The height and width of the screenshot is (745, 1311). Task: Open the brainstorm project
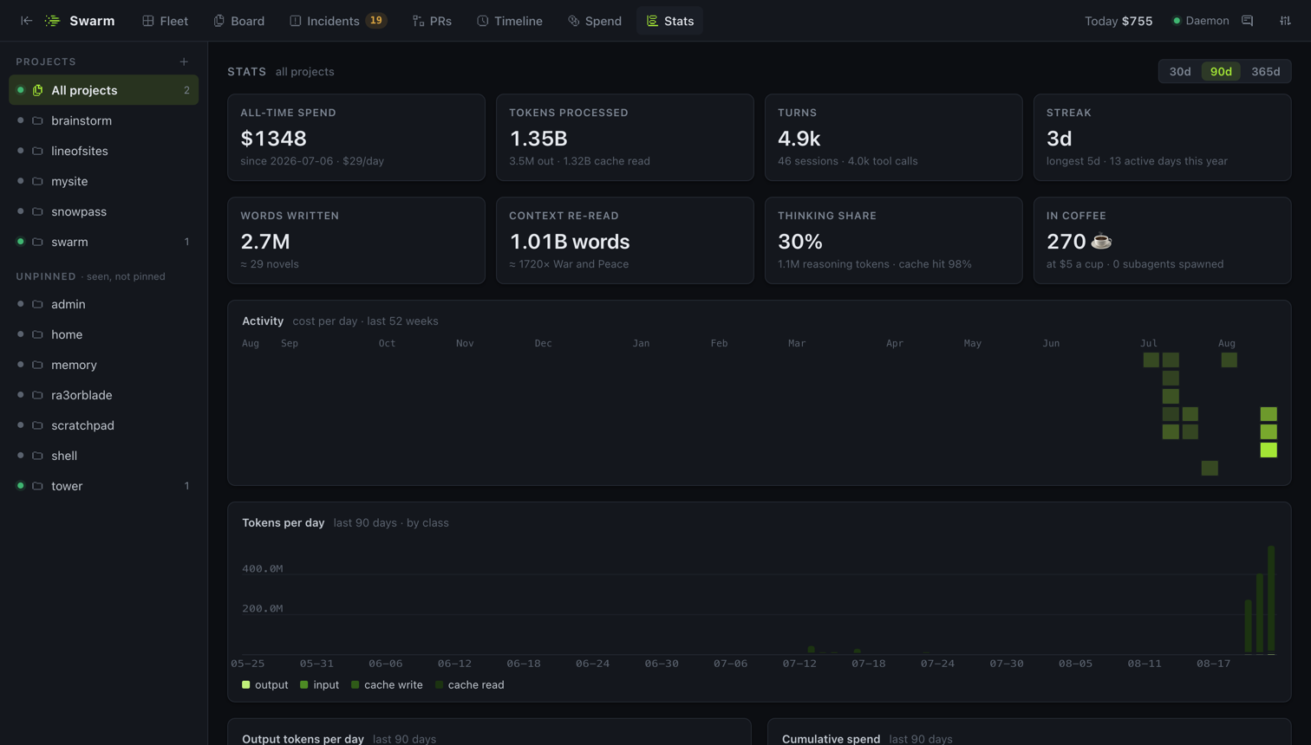pos(104,120)
